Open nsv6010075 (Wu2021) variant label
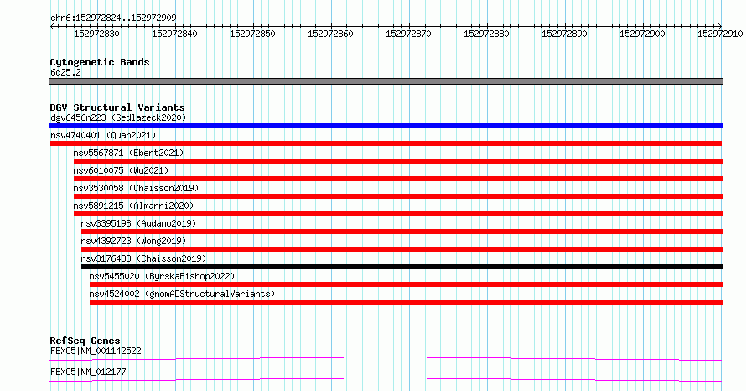Screen dimensions: 746x391 tap(121, 170)
